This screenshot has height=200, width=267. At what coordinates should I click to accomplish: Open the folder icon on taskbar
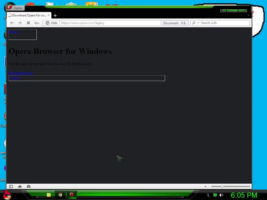(x=49, y=195)
